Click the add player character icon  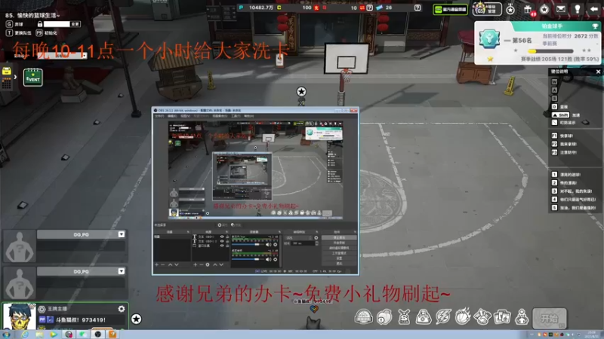point(522,317)
